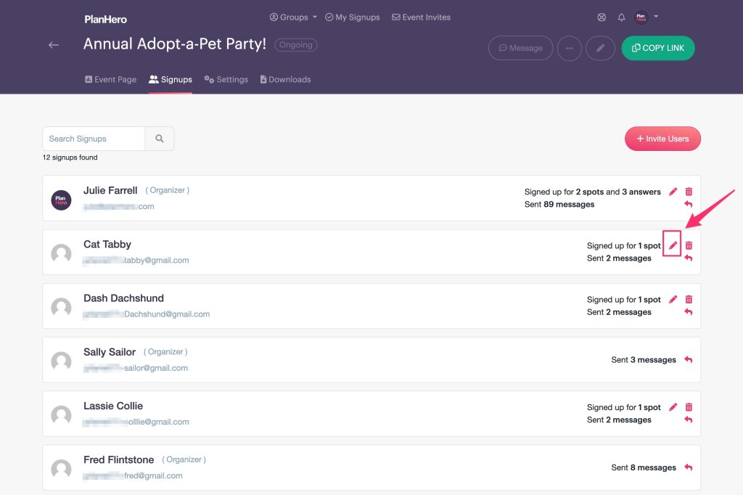Open the Downloads tab
Viewport: 743px width, 495px height.
point(285,80)
